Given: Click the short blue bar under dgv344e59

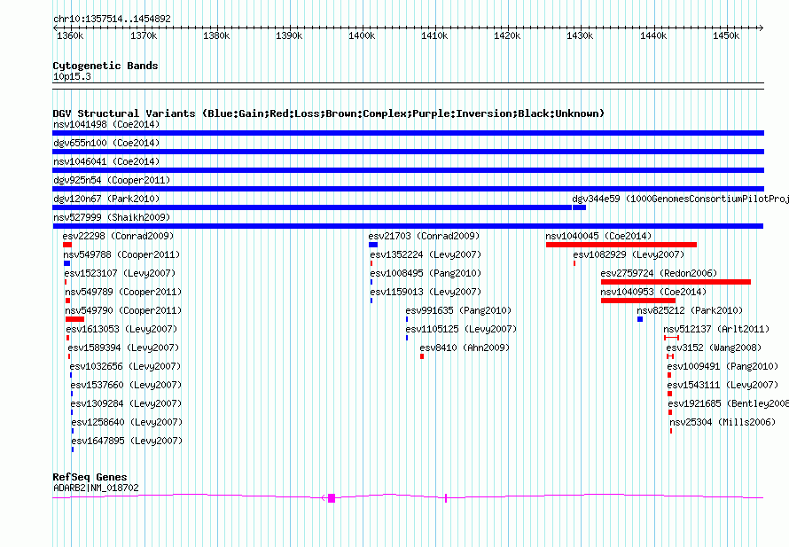Looking at the screenshot, I should coord(579,207).
